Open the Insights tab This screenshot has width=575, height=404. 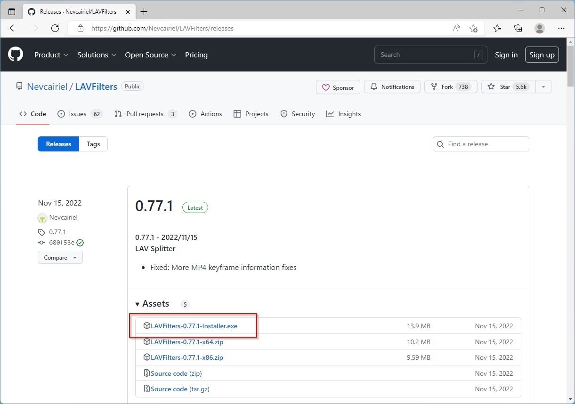344,114
